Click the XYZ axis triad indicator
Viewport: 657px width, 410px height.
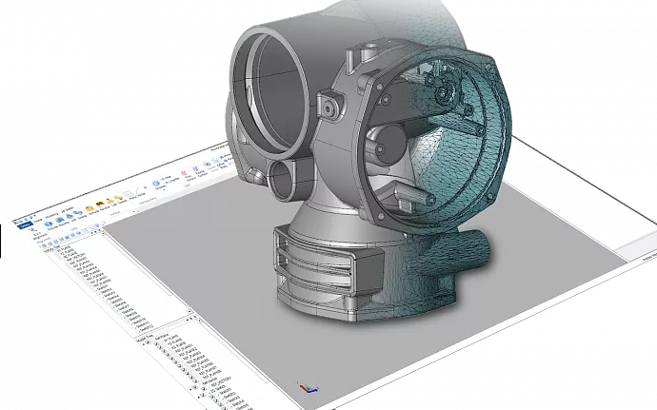point(306,387)
